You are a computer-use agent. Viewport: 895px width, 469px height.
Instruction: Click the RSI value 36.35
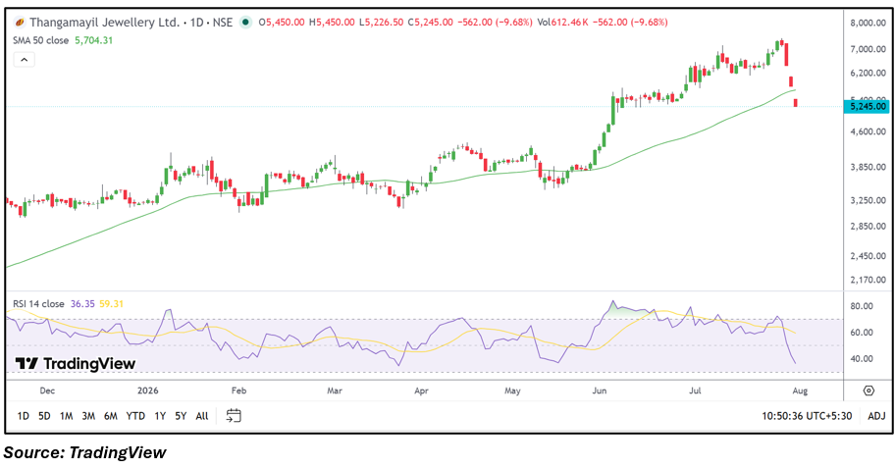82,303
